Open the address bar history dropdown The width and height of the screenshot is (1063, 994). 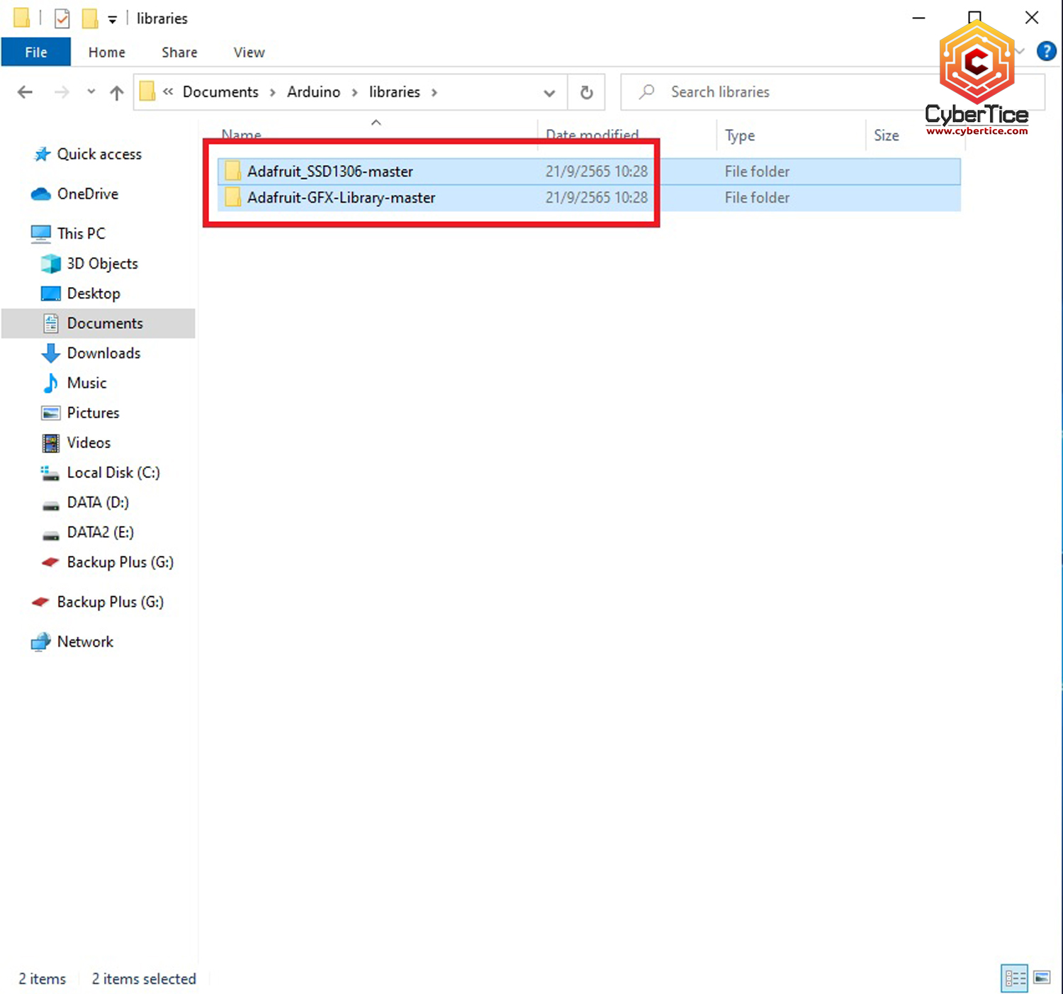point(549,93)
